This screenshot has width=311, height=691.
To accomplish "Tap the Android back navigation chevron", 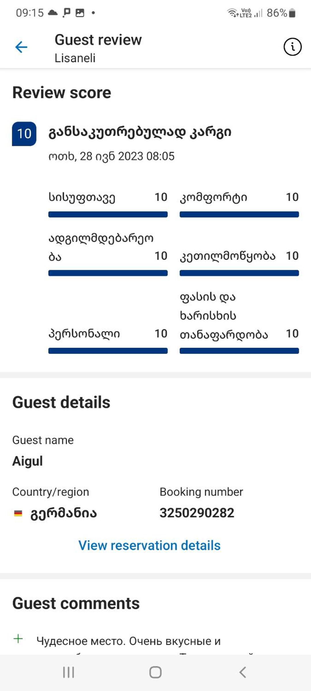I will coord(243,672).
